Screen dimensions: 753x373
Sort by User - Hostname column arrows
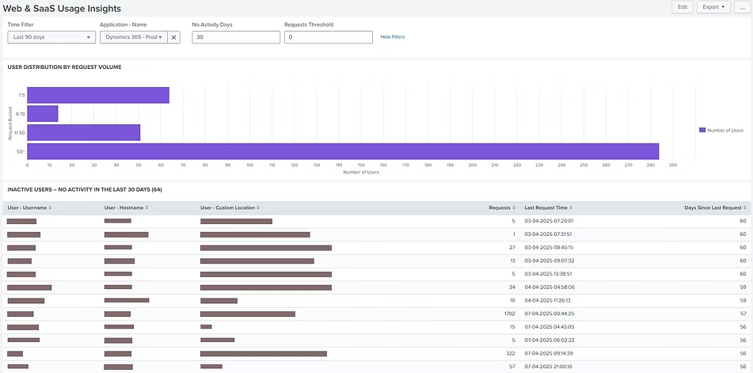point(146,207)
